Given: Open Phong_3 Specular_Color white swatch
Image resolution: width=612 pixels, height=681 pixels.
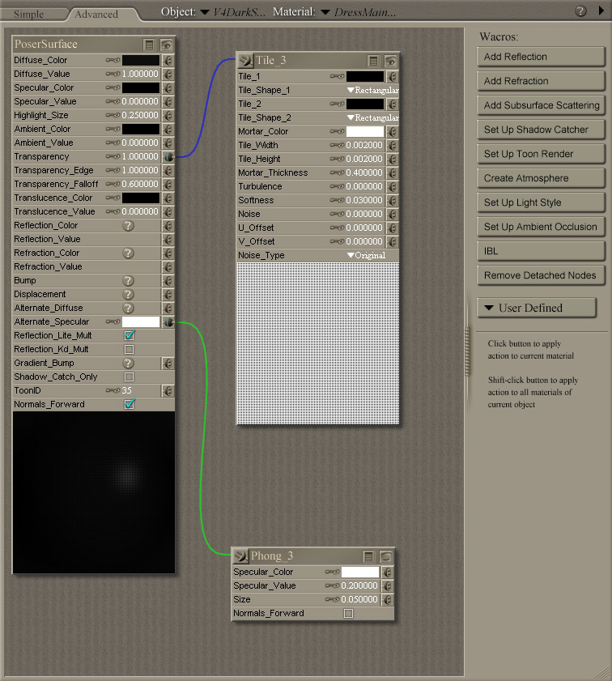Looking at the screenshot, I should click(x=360, y=572).
